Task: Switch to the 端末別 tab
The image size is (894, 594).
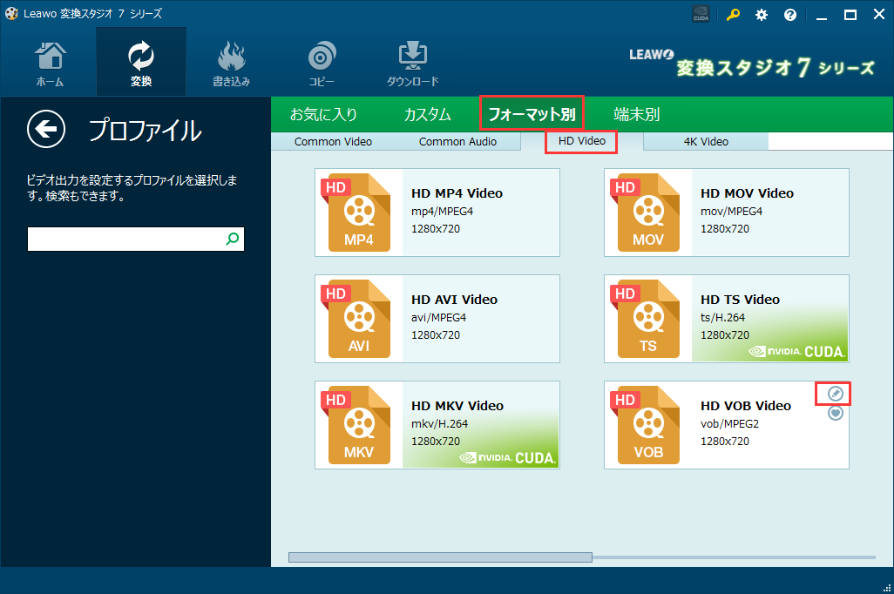Action: (636, 114)
